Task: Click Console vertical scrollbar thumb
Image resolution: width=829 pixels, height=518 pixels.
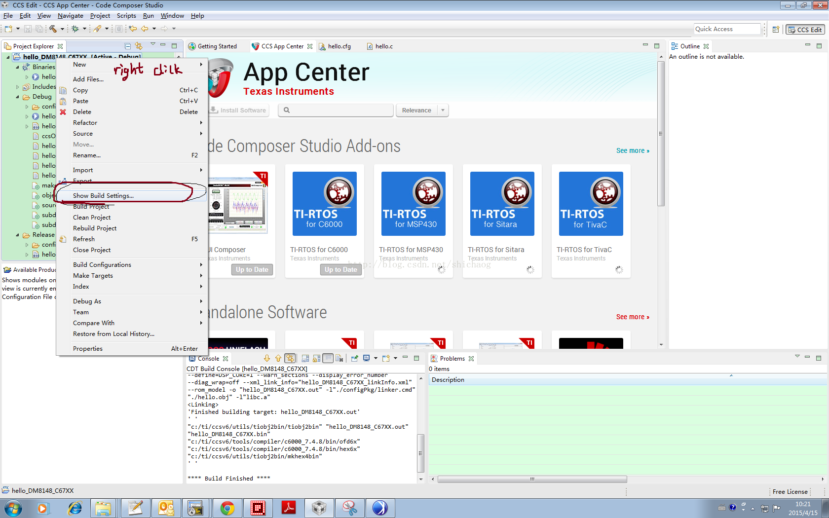Action: [x=420, y=453]
